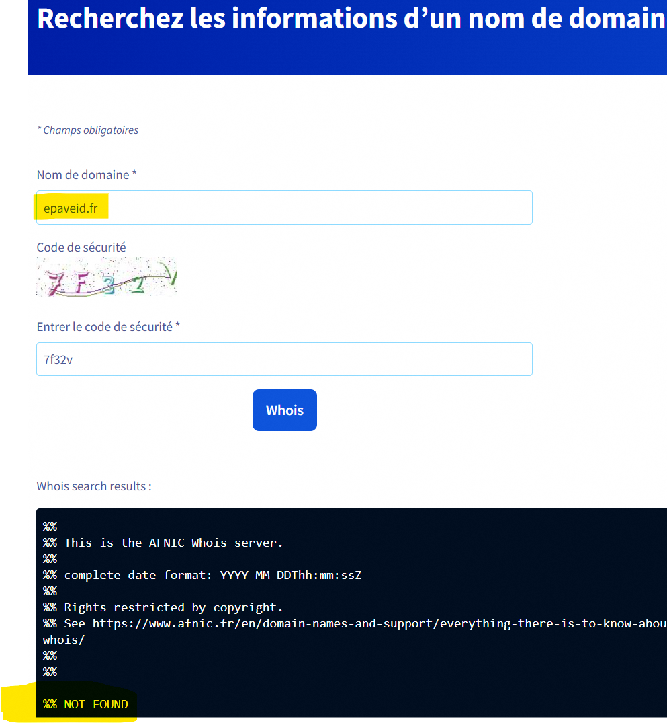Click the 'Entrer le code de sécurité *' label
The image size is (667, 723).
pyautogui.click(x=108, y=327)
